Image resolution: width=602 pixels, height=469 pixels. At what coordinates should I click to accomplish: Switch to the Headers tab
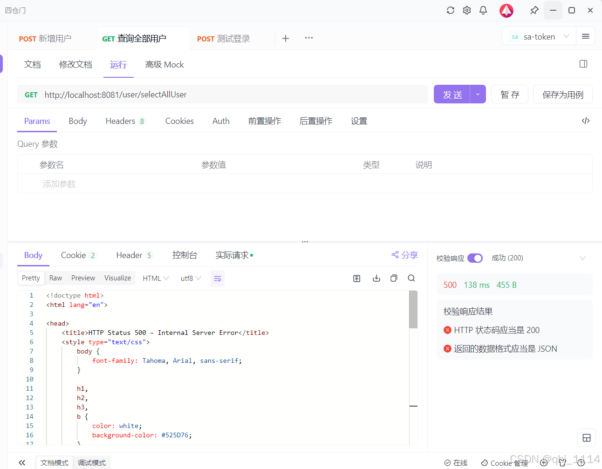120,121
